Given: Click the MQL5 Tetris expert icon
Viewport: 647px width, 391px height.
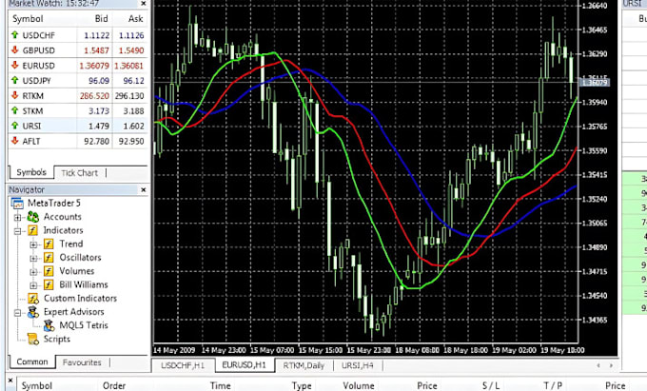Looking at the screenshot, I should tap(49, 325).
